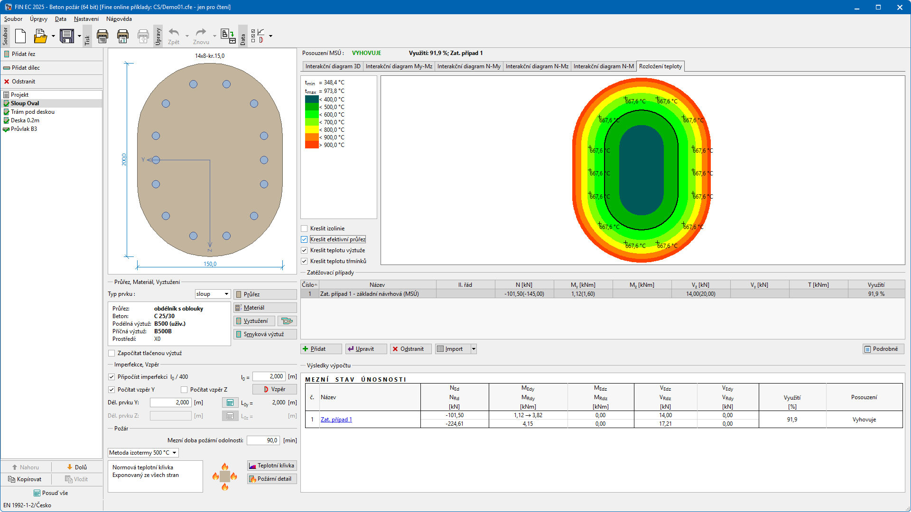
Task: Click the new file icon
Action: (20, 36)
